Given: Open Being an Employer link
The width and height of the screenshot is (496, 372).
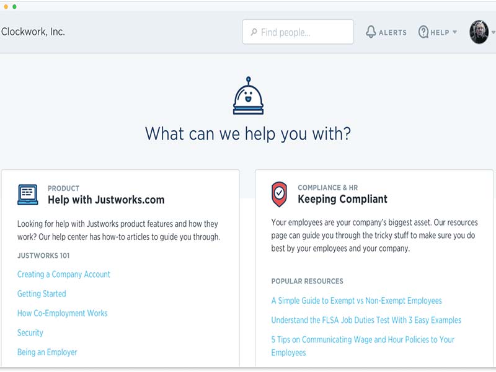Looking at the screenshot, I should coord(47,352).
